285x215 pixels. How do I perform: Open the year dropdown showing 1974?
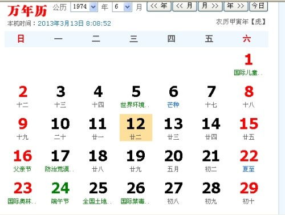point(84,7)
